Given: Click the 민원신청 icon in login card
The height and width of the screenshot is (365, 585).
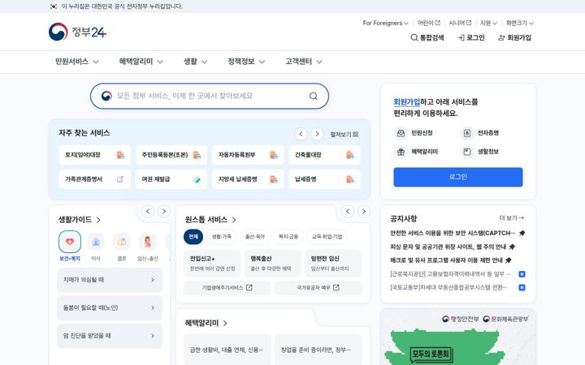Looking at the screenshot, I should point(401,133).
